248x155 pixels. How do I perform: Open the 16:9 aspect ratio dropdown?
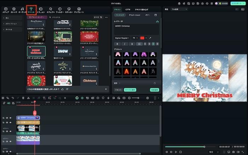tap(214, 152)
